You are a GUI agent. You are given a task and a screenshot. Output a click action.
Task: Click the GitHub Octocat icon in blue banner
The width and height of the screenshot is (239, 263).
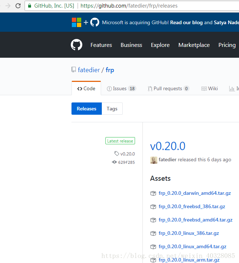(x=95, y=22)
